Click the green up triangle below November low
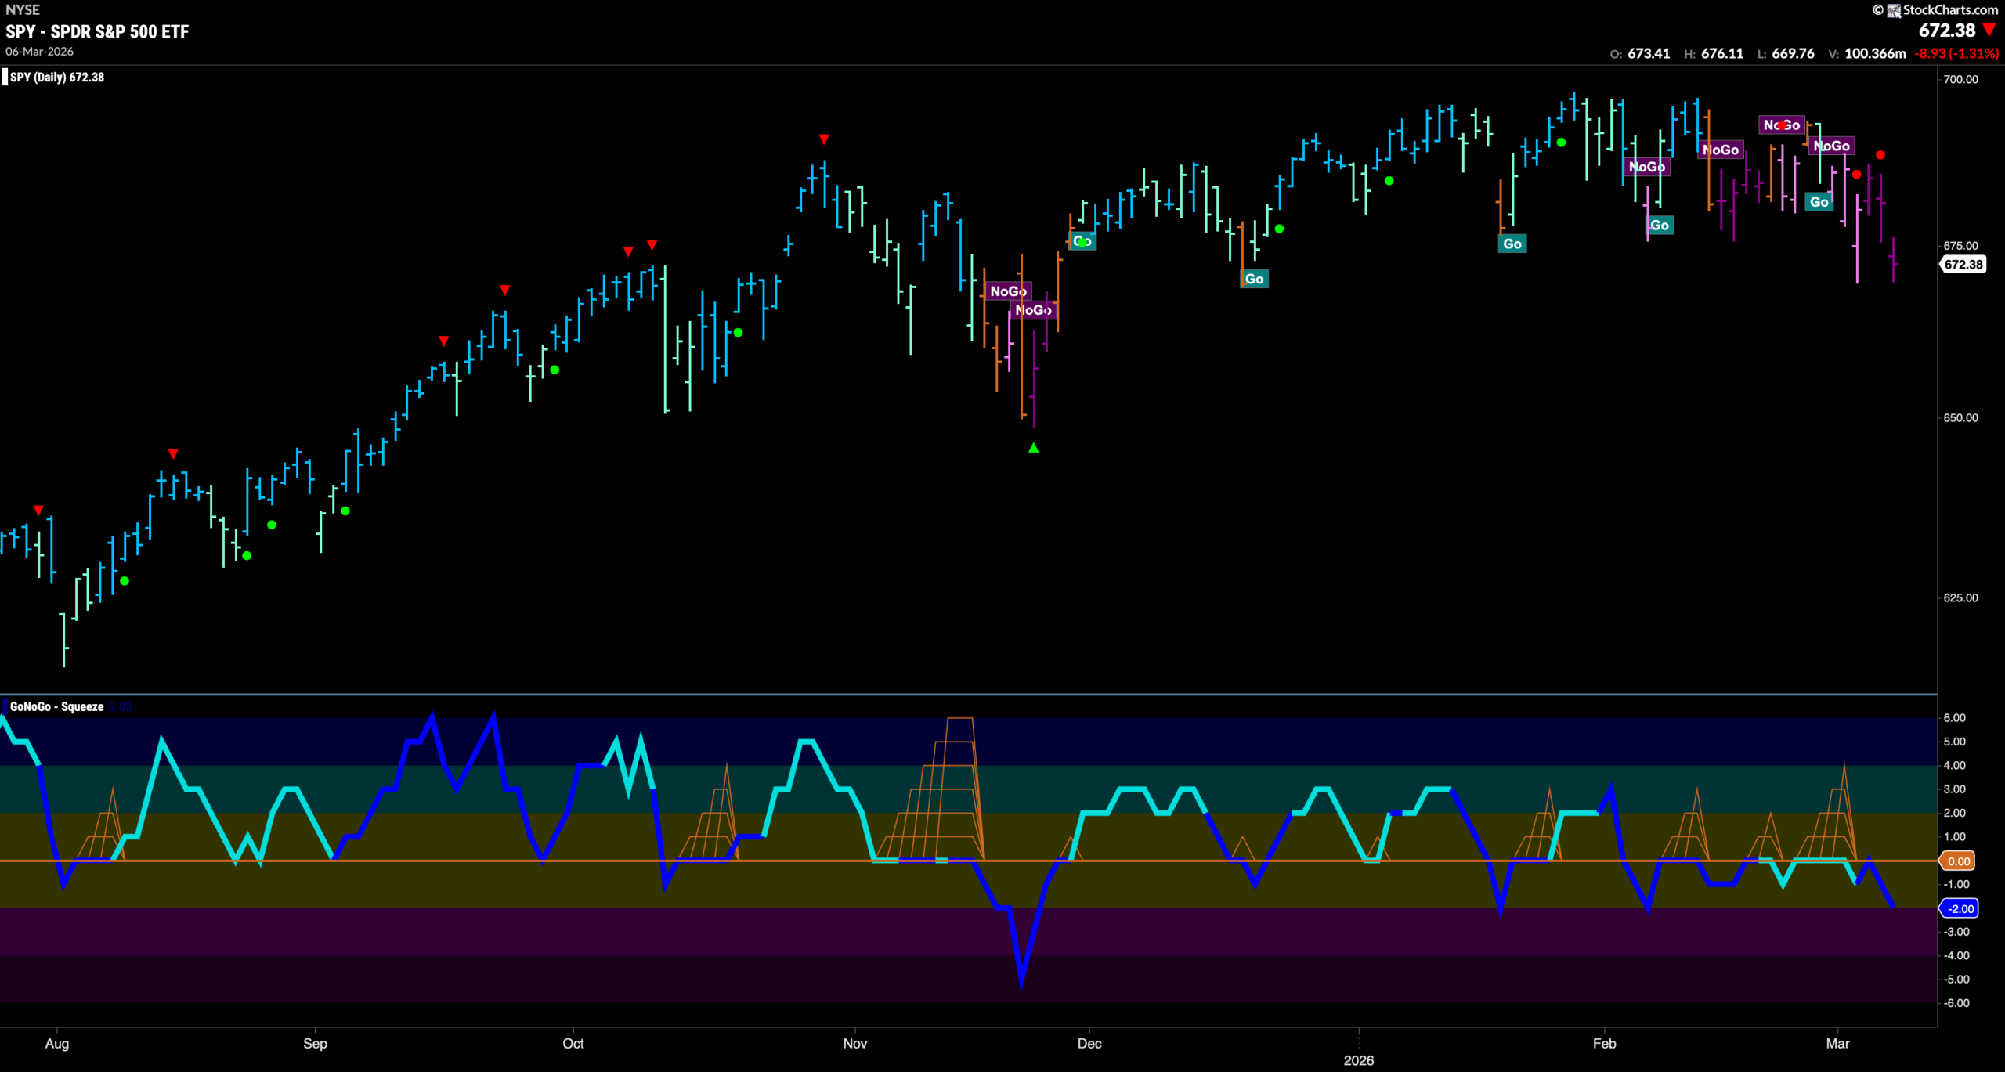The width and height of the screenshot is (2005, 1072). [1034, 448]
